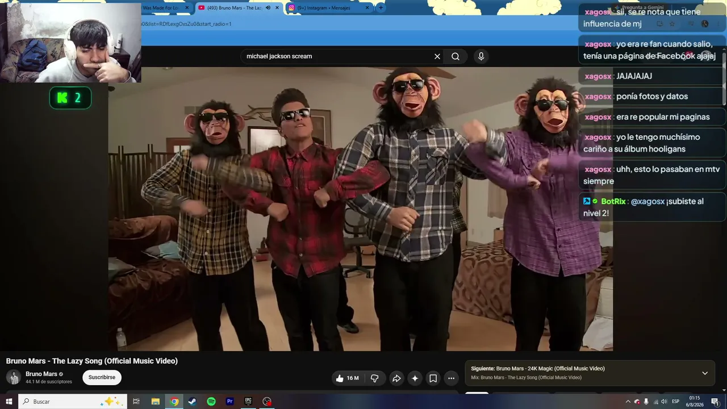Open the Windows notification center

click(x=715, y=402)
